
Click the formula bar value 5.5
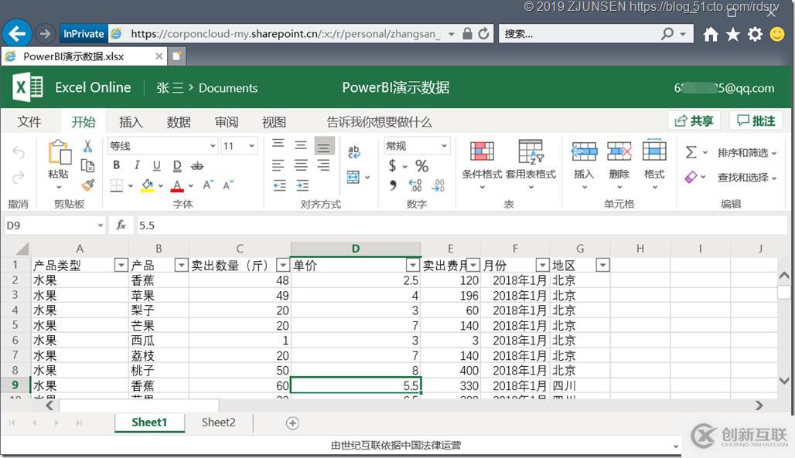coord(147,226)
